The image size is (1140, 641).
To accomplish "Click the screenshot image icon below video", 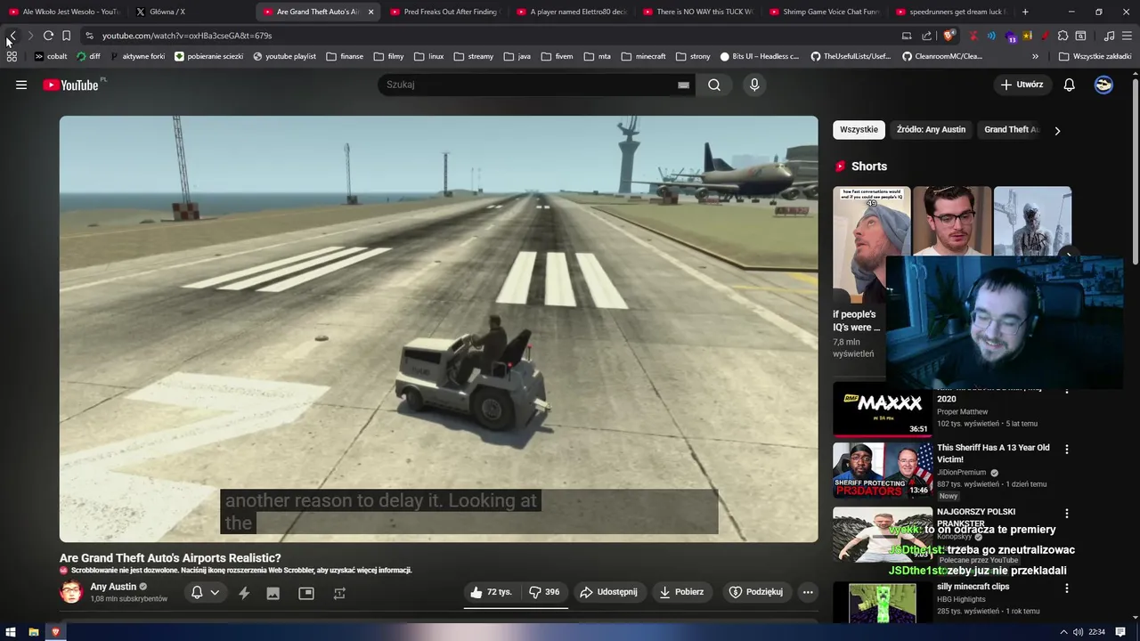I will point(273,593).
